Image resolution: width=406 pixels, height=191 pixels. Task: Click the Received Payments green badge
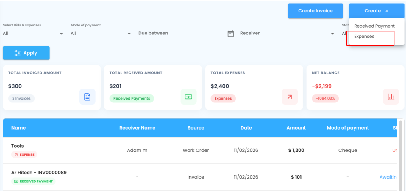pyautogui.click(x=132, y=99)
